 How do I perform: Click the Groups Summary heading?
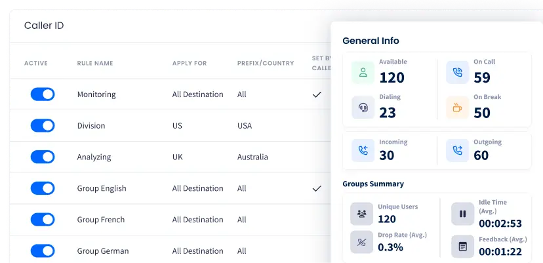(x=373, y=184)
